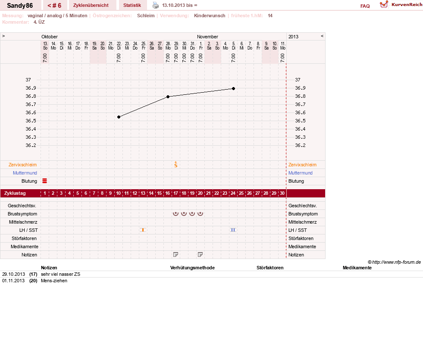Click the blue pregnancy test marker on day 24
The image size is (423, 362).
233,230
